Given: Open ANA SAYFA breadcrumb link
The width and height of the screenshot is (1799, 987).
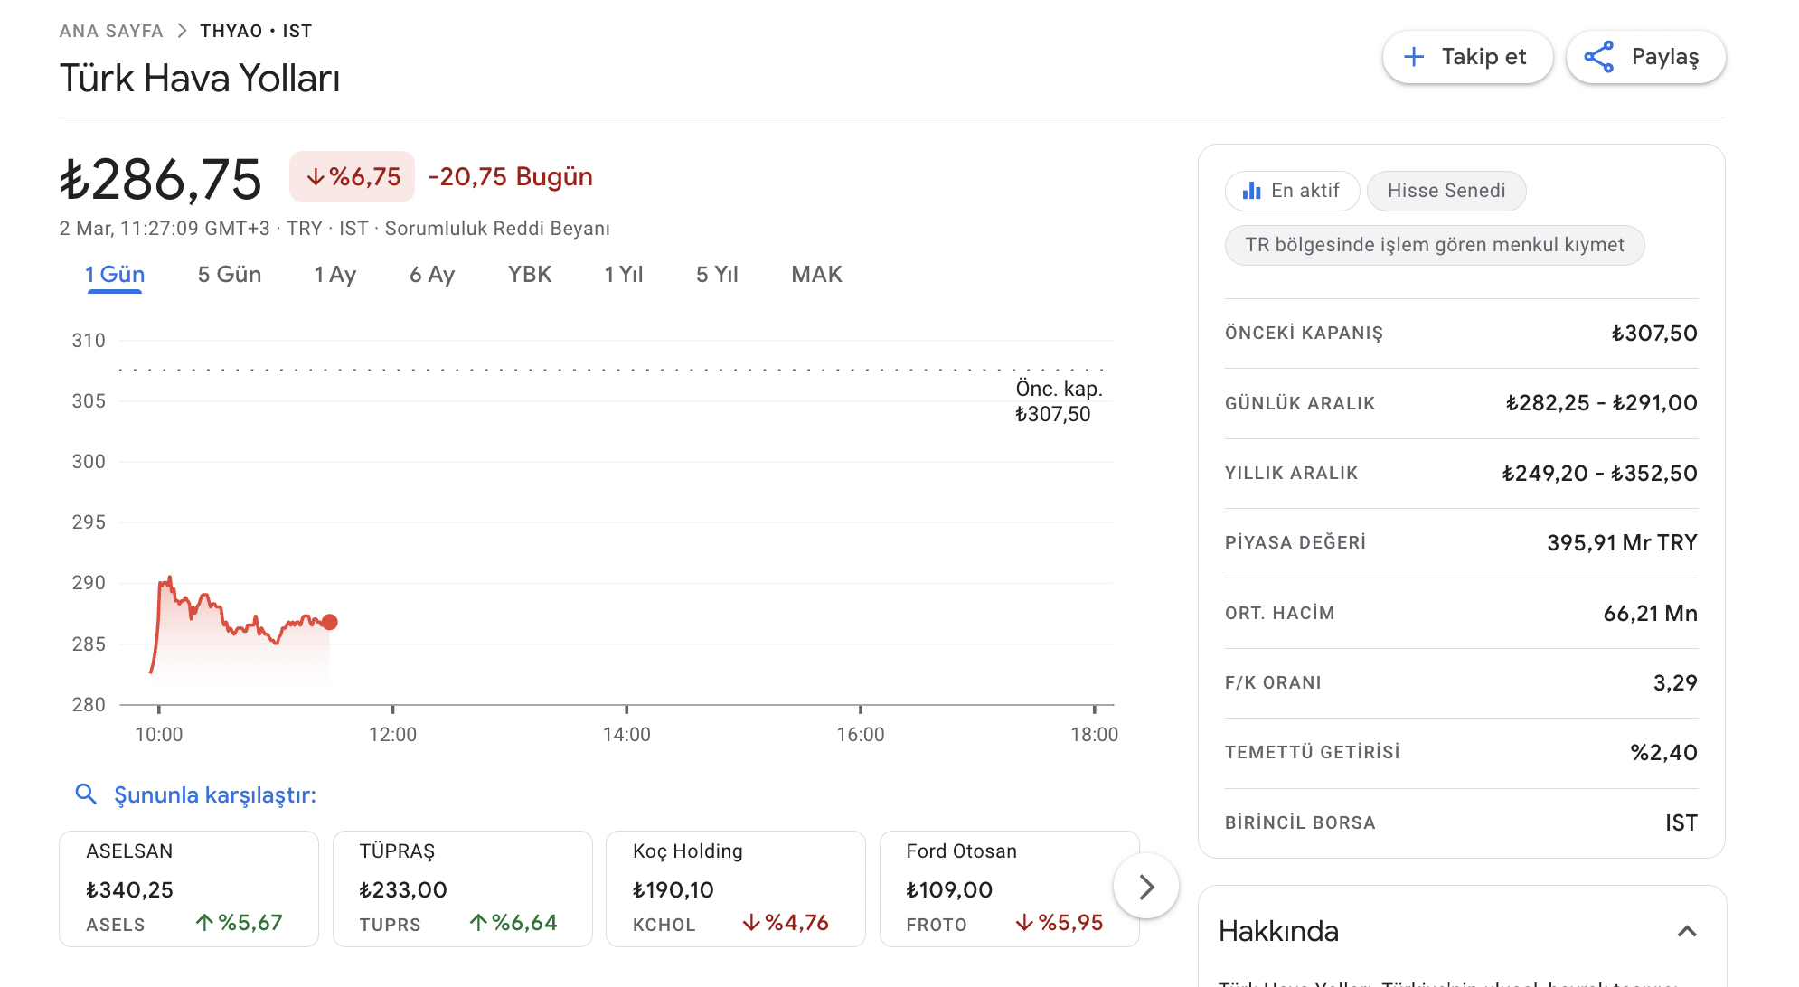Looking at the screenshot, I should pyautogui.click(x=111, y=31).
